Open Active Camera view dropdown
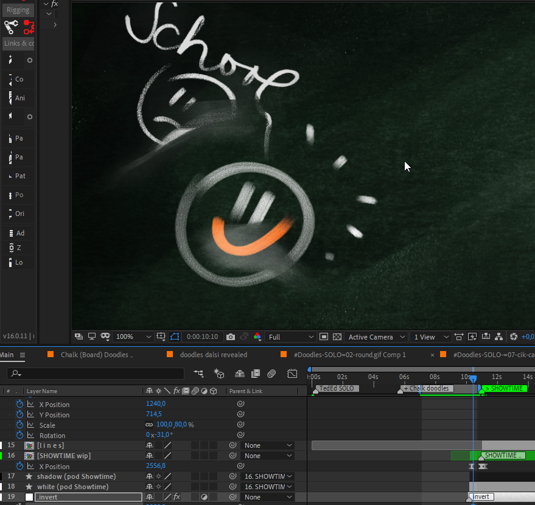This screenshot has width=535, height=505. [x=376, y=337]
